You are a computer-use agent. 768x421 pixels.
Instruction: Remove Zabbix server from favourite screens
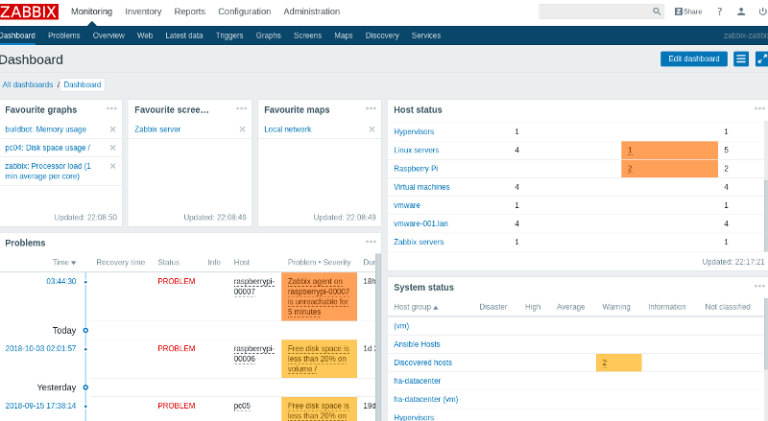[x=242, y=129]
